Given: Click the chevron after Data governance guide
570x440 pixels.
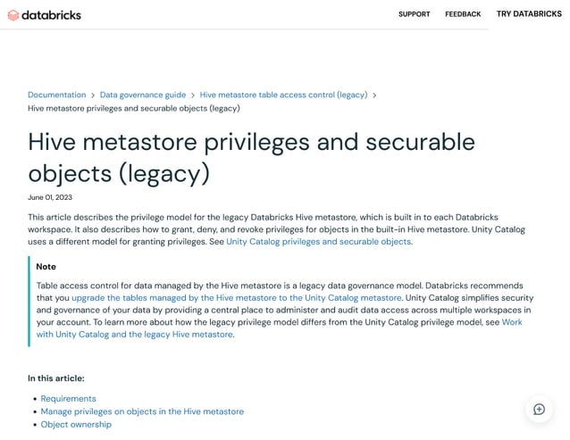Looking at the screenshot, I should (193, 95).
